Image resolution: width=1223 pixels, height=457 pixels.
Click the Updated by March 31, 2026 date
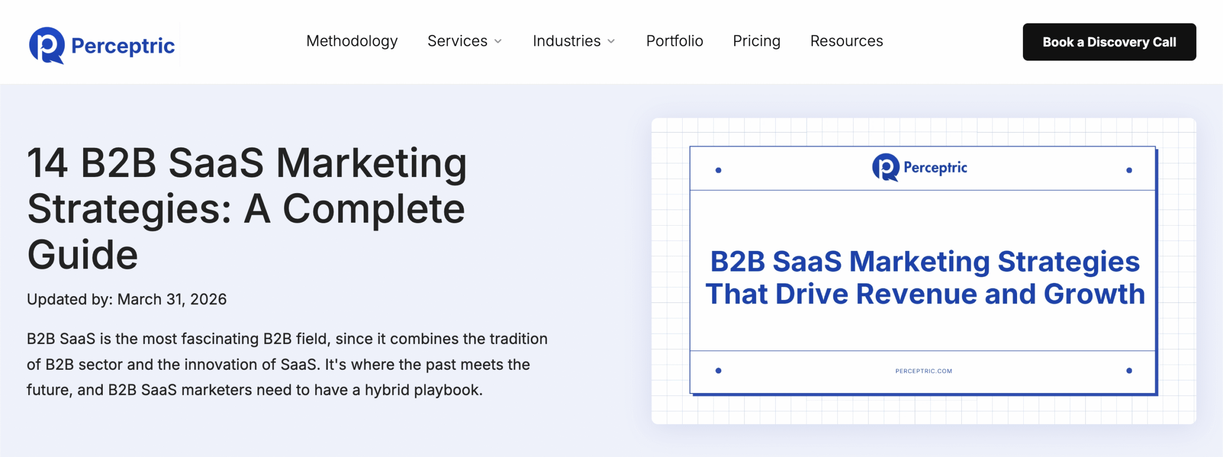[127, 299]
